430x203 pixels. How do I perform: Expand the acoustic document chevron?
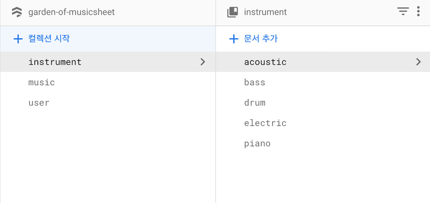[x=418, y=62]
